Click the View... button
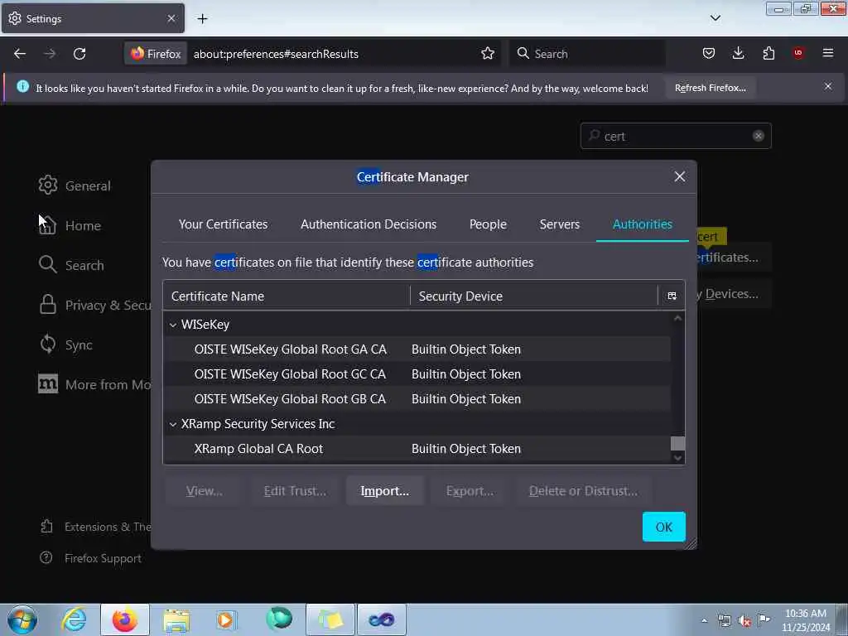This screenshot has width=848, height=636. [x=204, y=490]
